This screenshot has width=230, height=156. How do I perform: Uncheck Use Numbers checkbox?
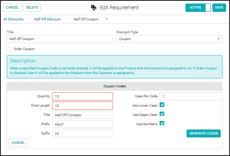pyautogui.click(x=162, y=123)
